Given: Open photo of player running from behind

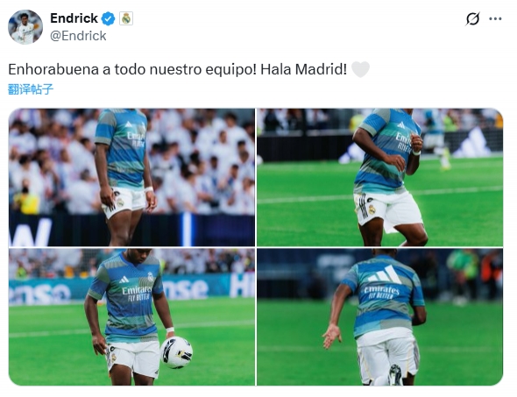Looking at the screenshot, I should pyautogui.click(x=379, y=317).
